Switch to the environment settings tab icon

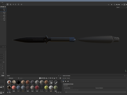pyautogui.click(x=63, y=81)
